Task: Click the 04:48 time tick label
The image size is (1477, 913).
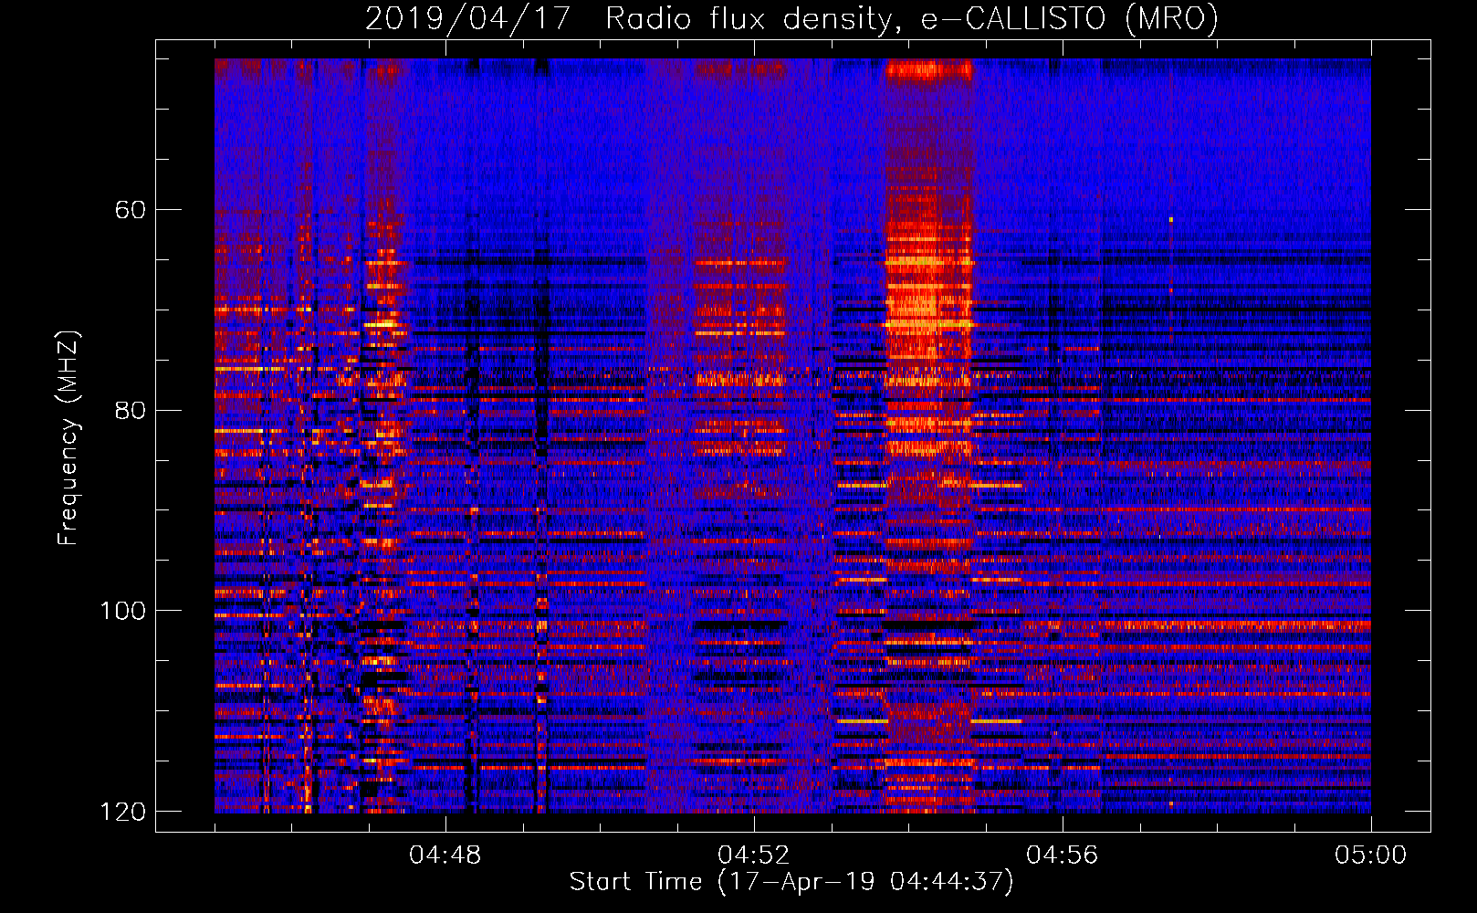Action: tap(445, 855)
